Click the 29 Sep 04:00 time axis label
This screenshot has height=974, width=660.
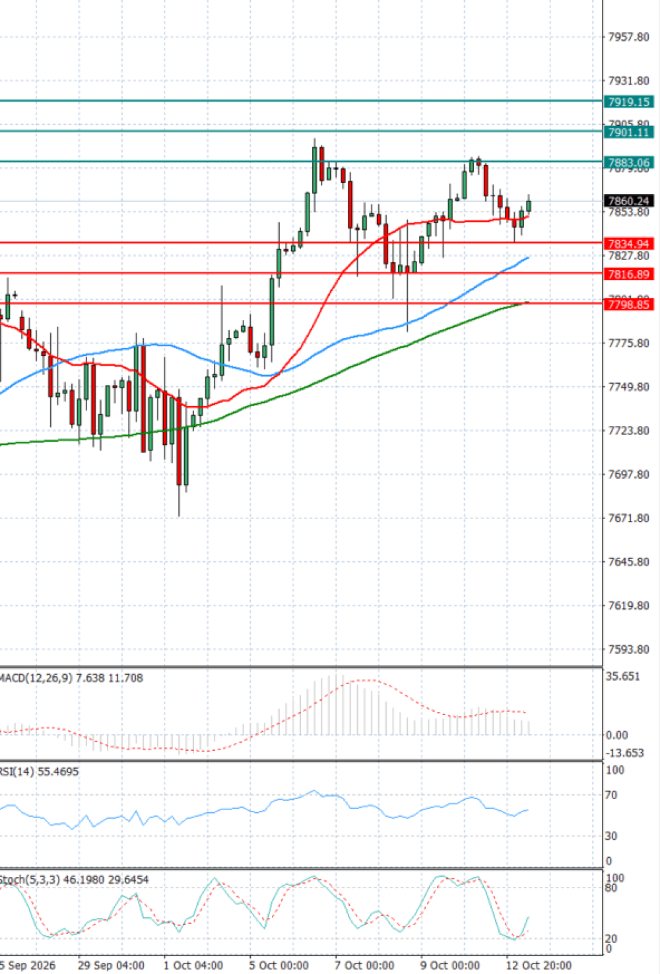111,965
